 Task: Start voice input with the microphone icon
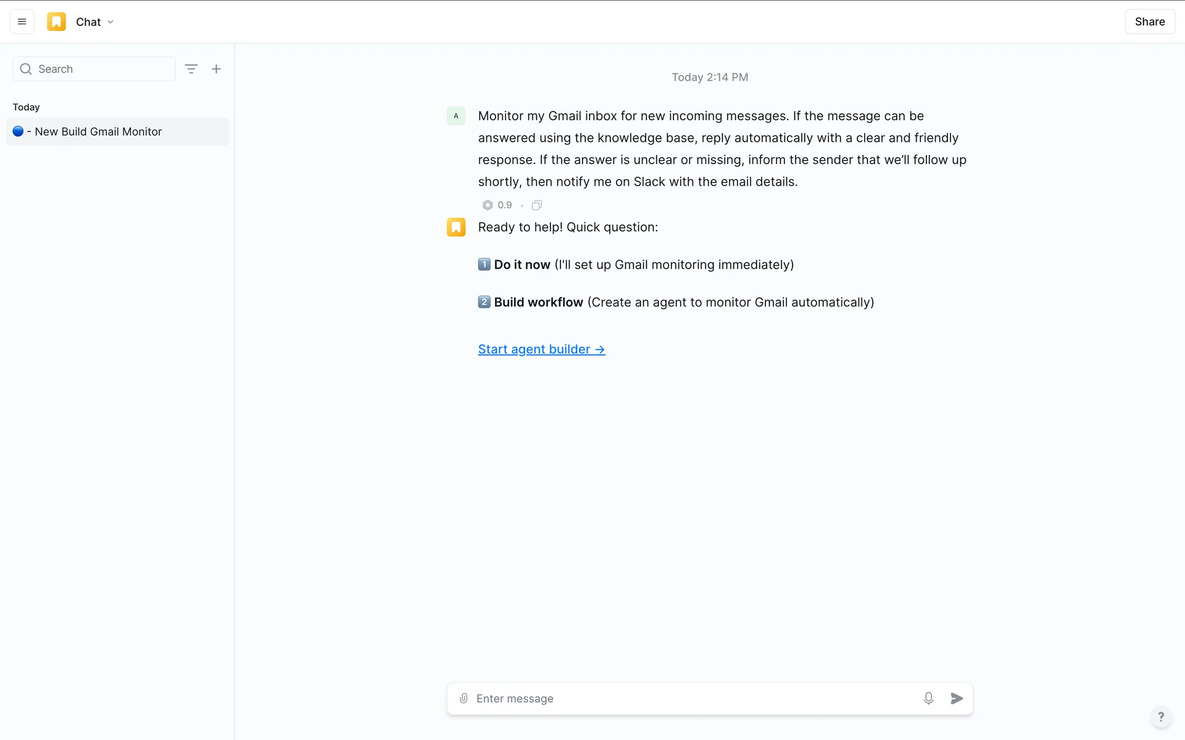coord(928,698)
